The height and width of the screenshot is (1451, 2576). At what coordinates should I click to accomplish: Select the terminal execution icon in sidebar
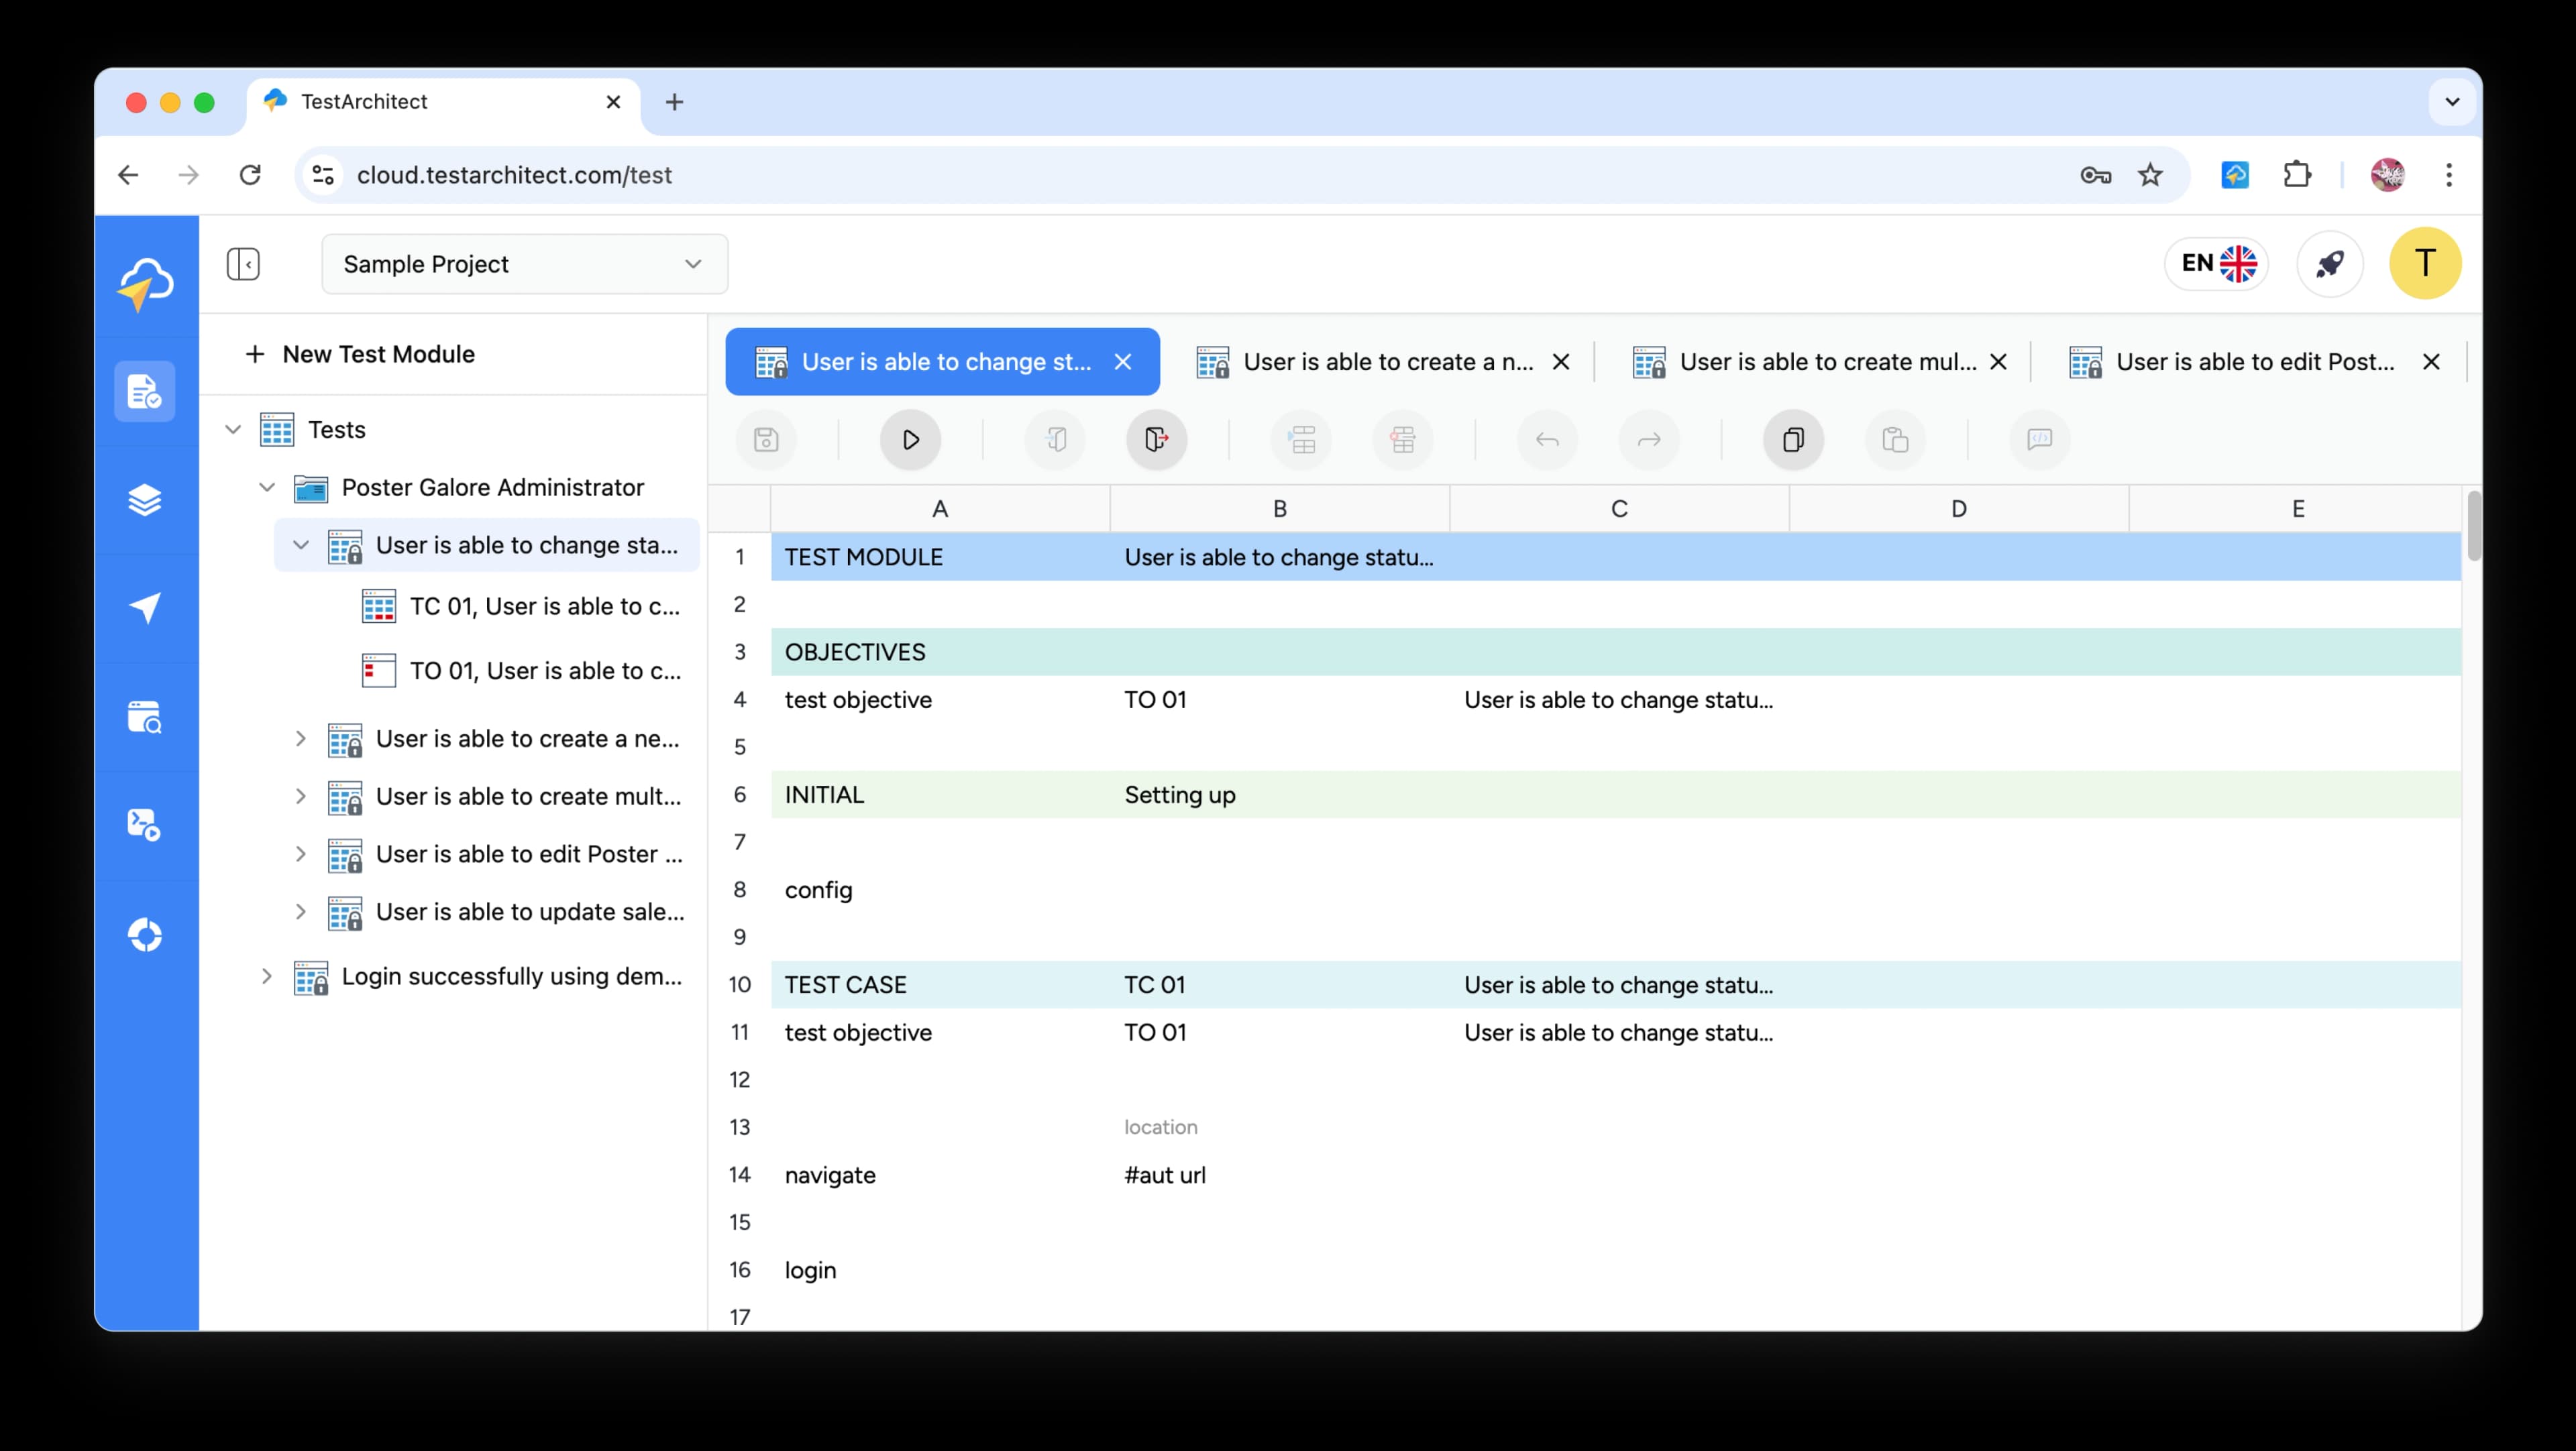(x=145, y=823)
